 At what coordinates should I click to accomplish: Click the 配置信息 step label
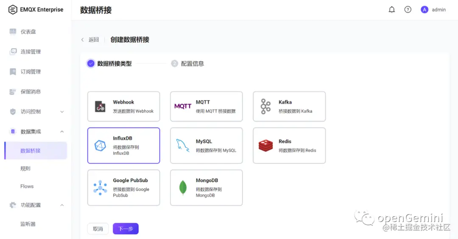pos(193,63)
